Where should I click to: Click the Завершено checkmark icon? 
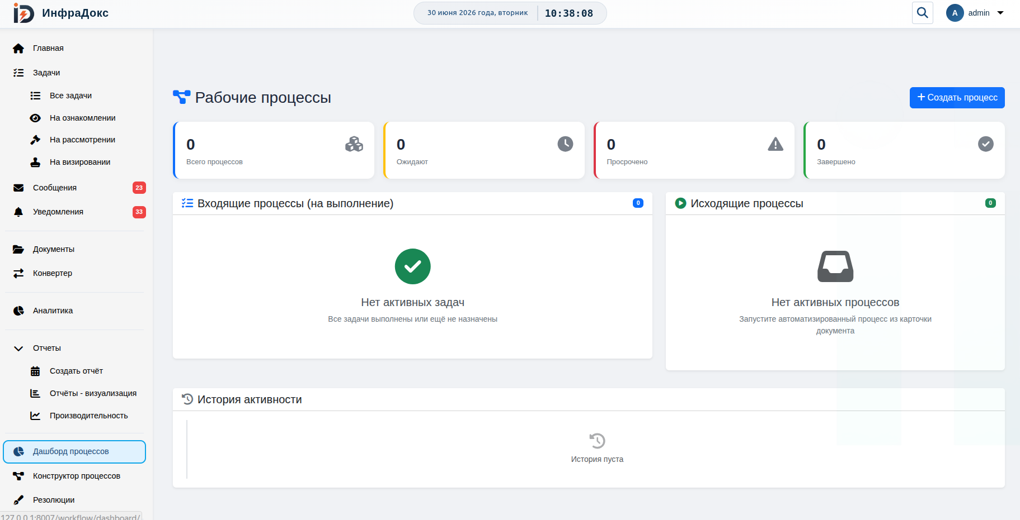986,144
